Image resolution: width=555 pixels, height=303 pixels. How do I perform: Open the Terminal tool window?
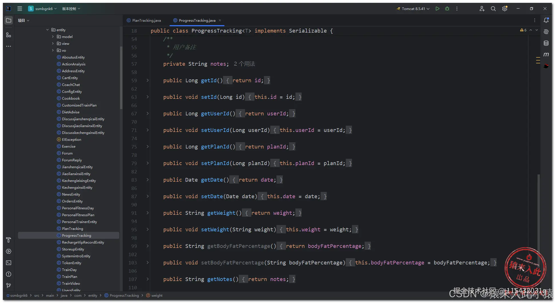click(9, 263)
